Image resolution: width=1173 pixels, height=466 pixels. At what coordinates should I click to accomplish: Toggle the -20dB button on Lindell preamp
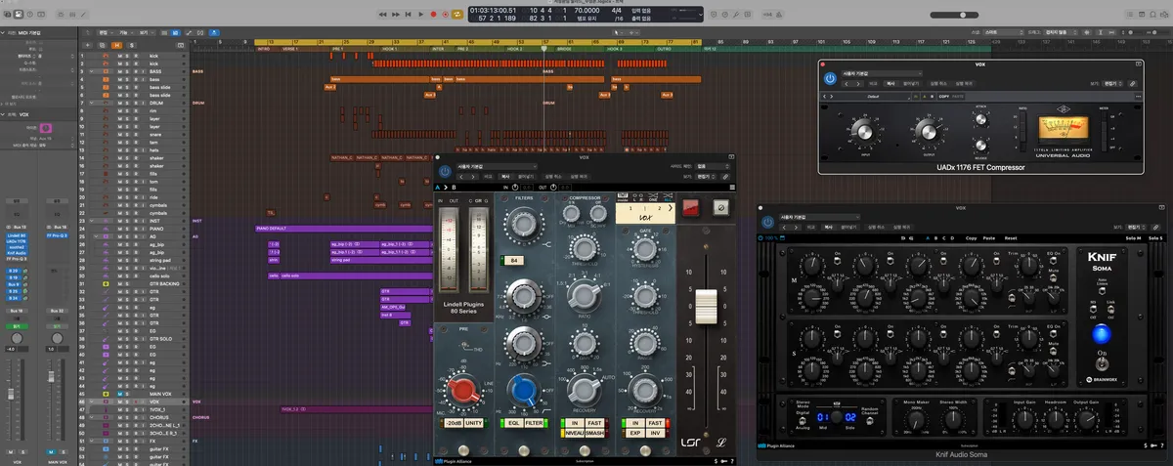click(x=453, y=423)
